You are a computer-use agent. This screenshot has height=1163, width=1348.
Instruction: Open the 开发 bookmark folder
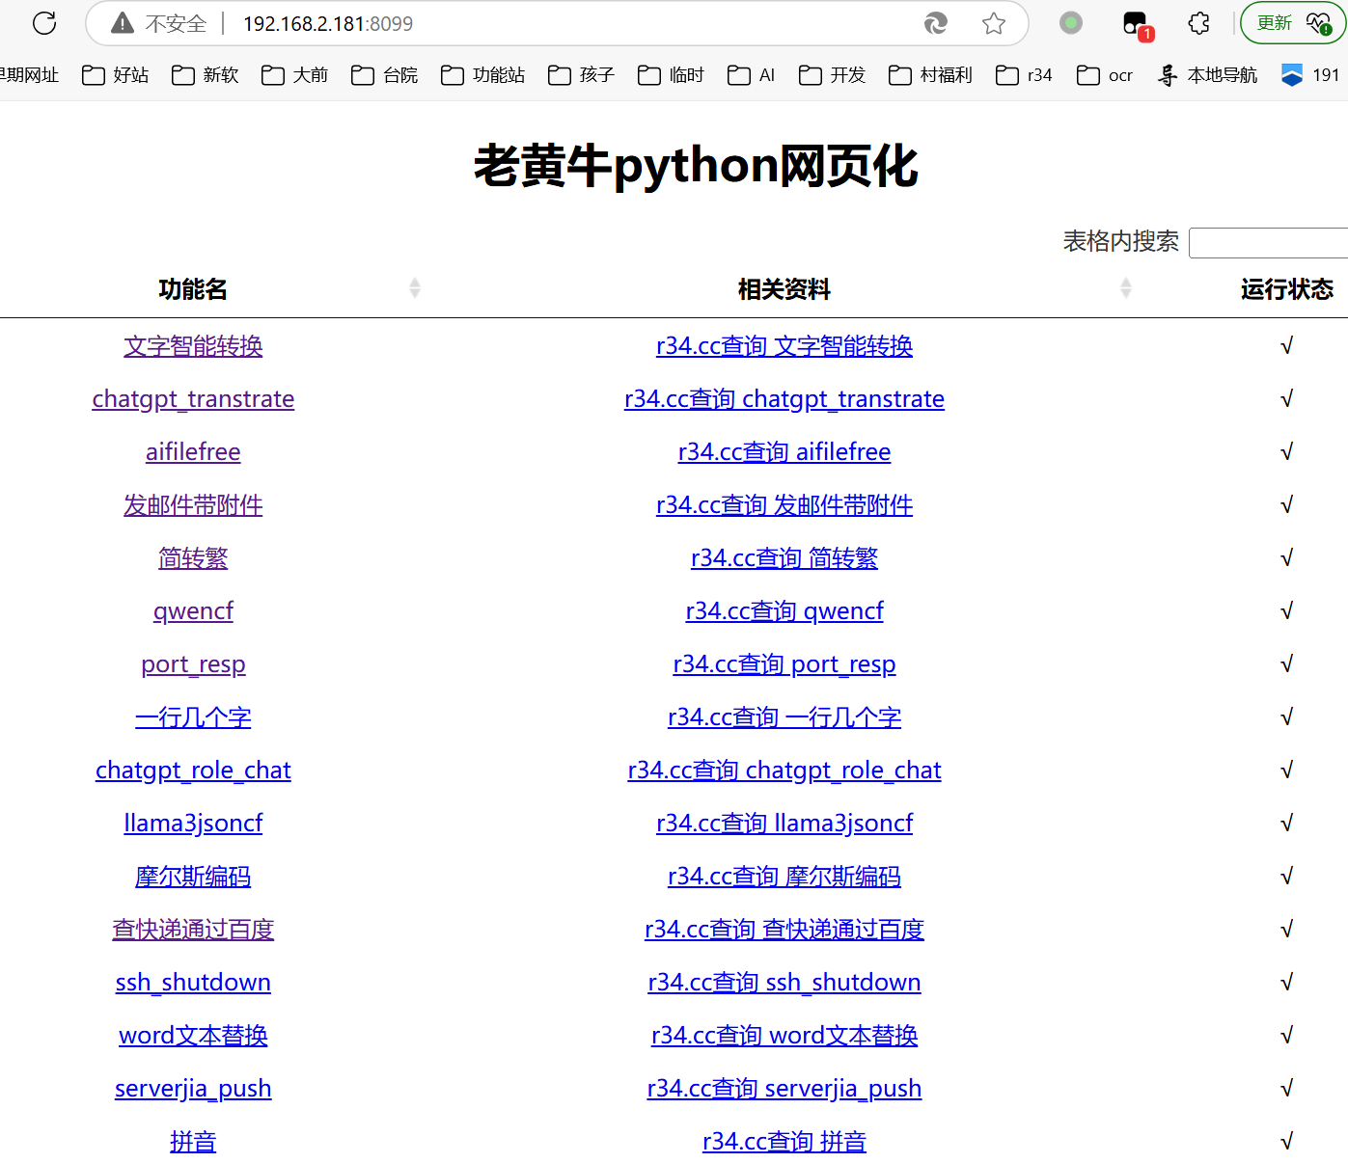pos(833,75)
